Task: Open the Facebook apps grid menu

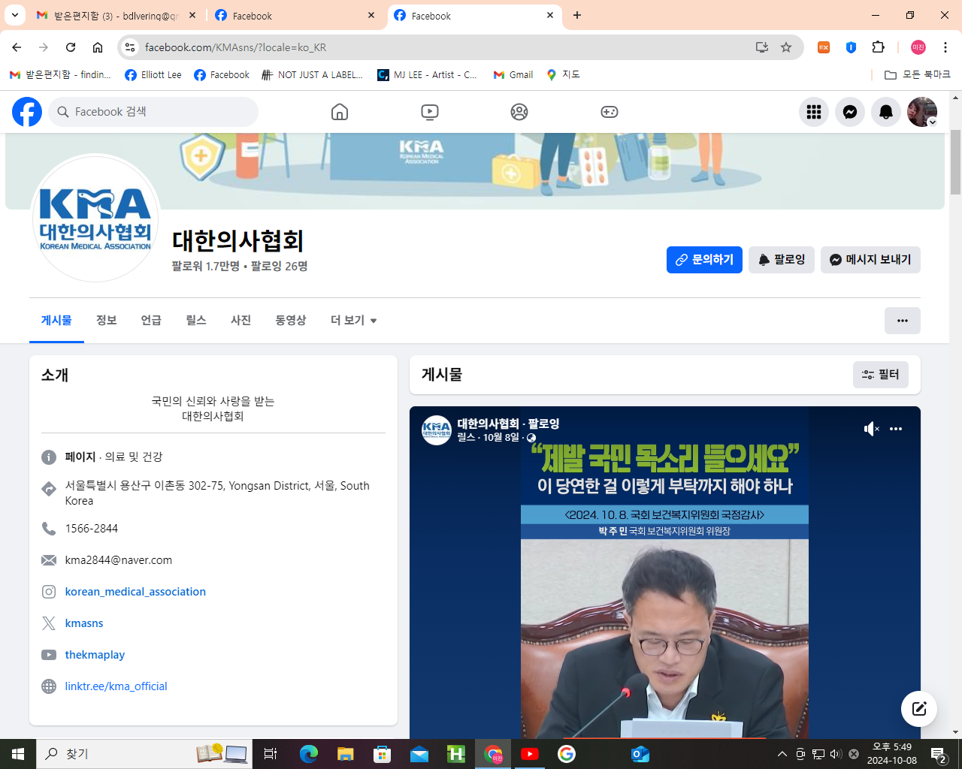Action: pos(813,111)
